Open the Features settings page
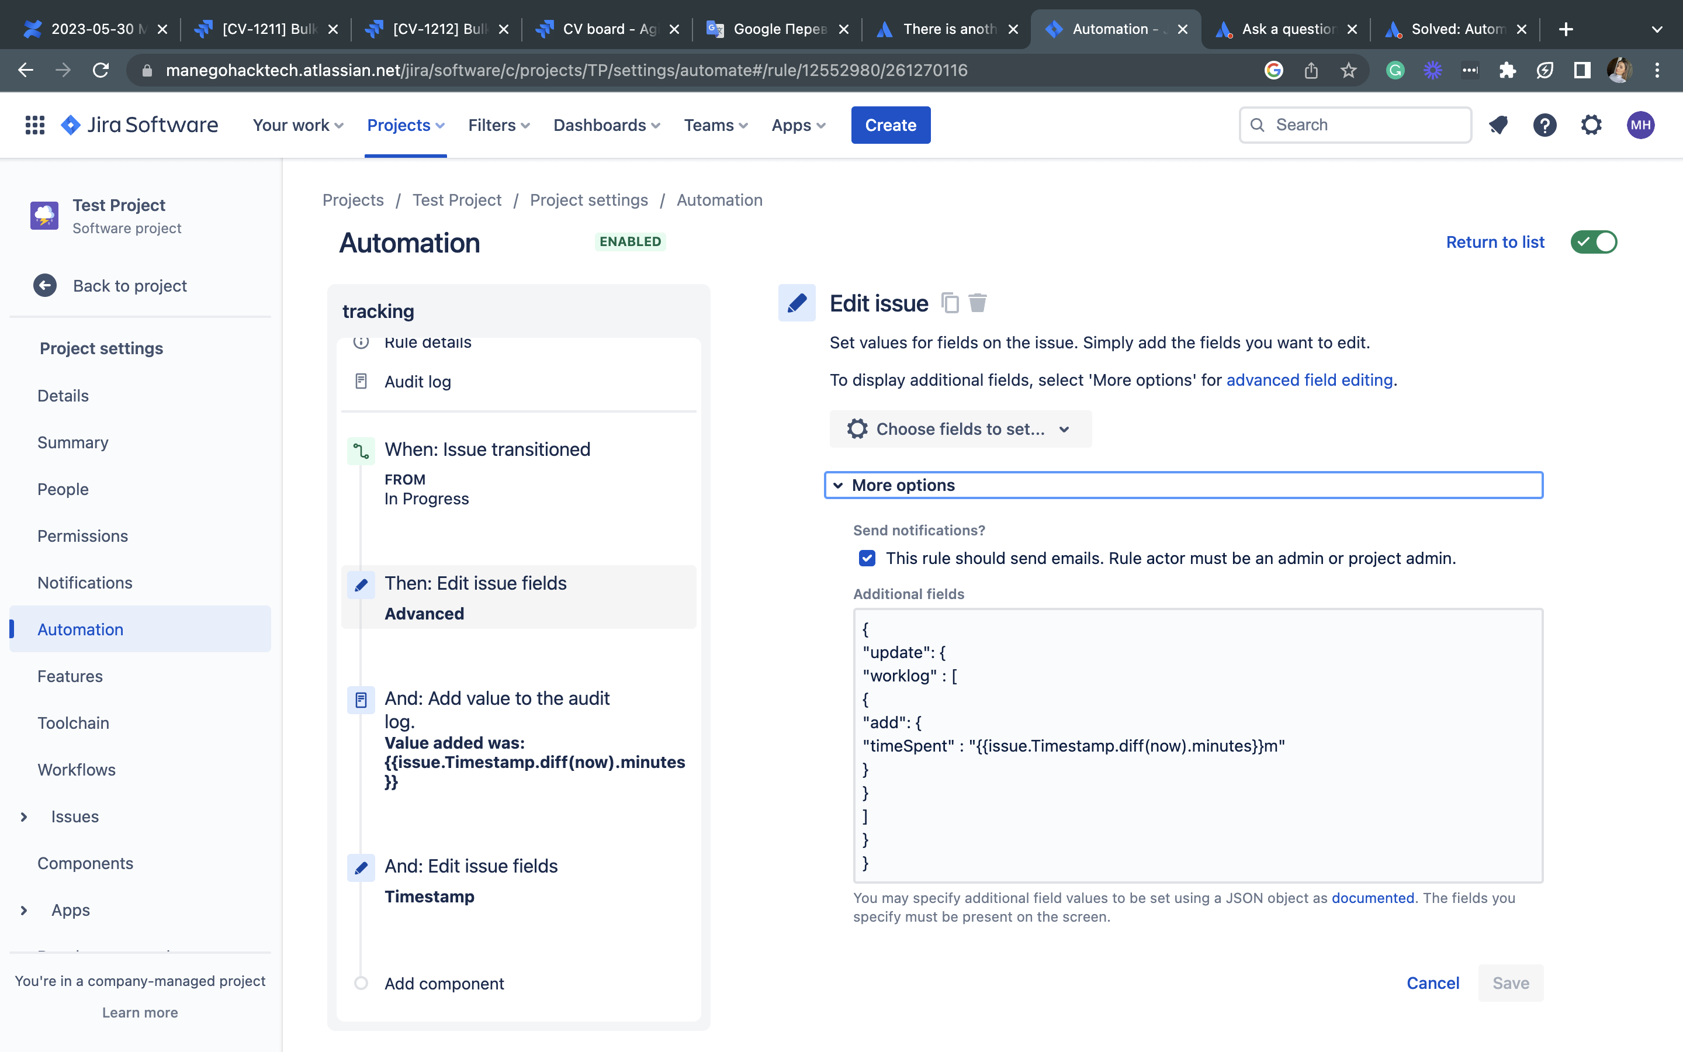 [x=70, y=676]
